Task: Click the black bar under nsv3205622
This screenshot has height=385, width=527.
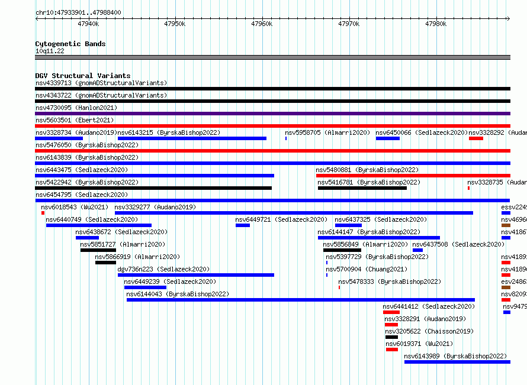Action: pyautogui.click(x=391, y=337)
